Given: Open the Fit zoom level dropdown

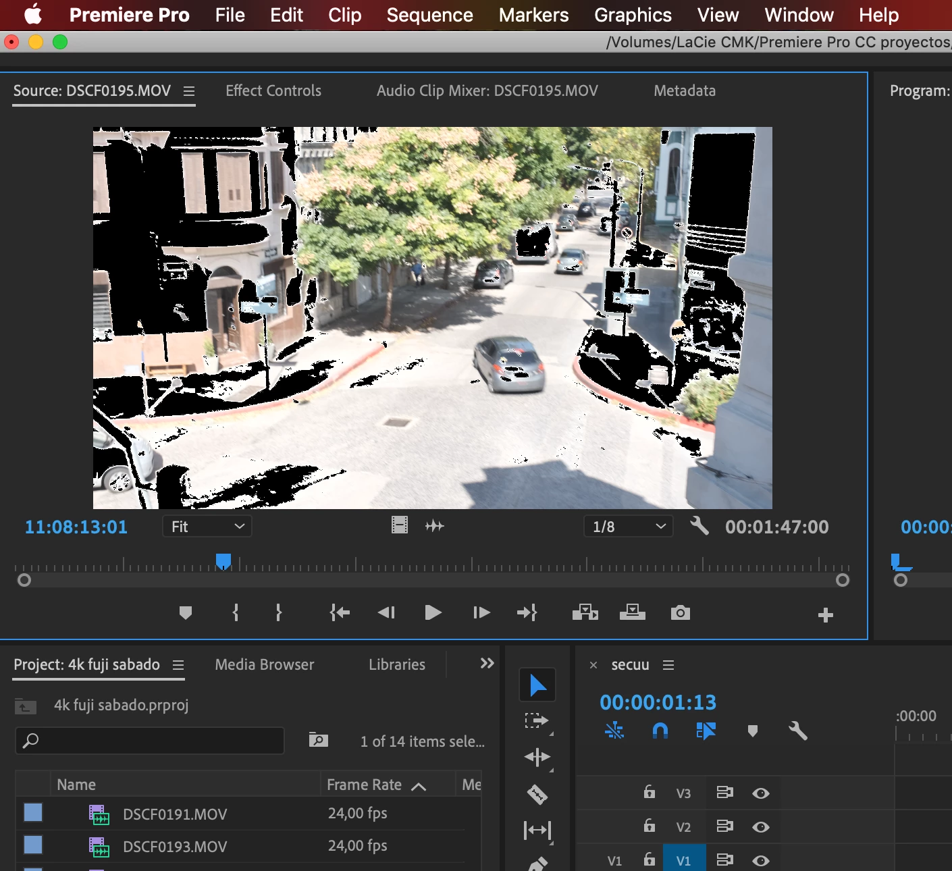Looking at the screenshot, I should tap(207, 527).
